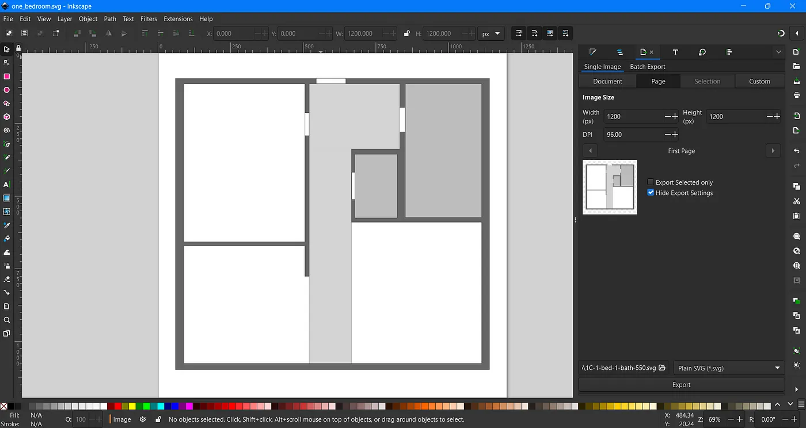Activate the Spiral tool
This screenshot has width=806, height=428.
[7, 130]
